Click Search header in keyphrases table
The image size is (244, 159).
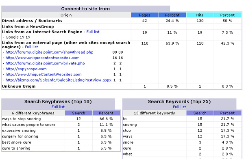78,113
